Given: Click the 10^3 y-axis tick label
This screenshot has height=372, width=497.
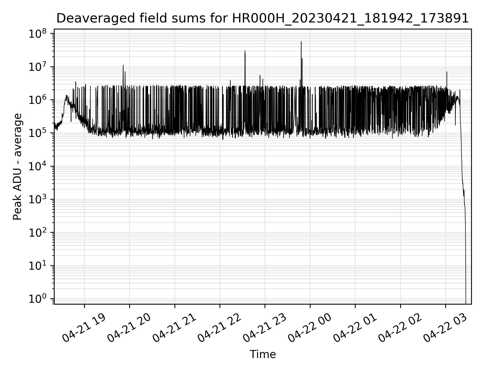Looking at the screenshot, I should [38, 199].
